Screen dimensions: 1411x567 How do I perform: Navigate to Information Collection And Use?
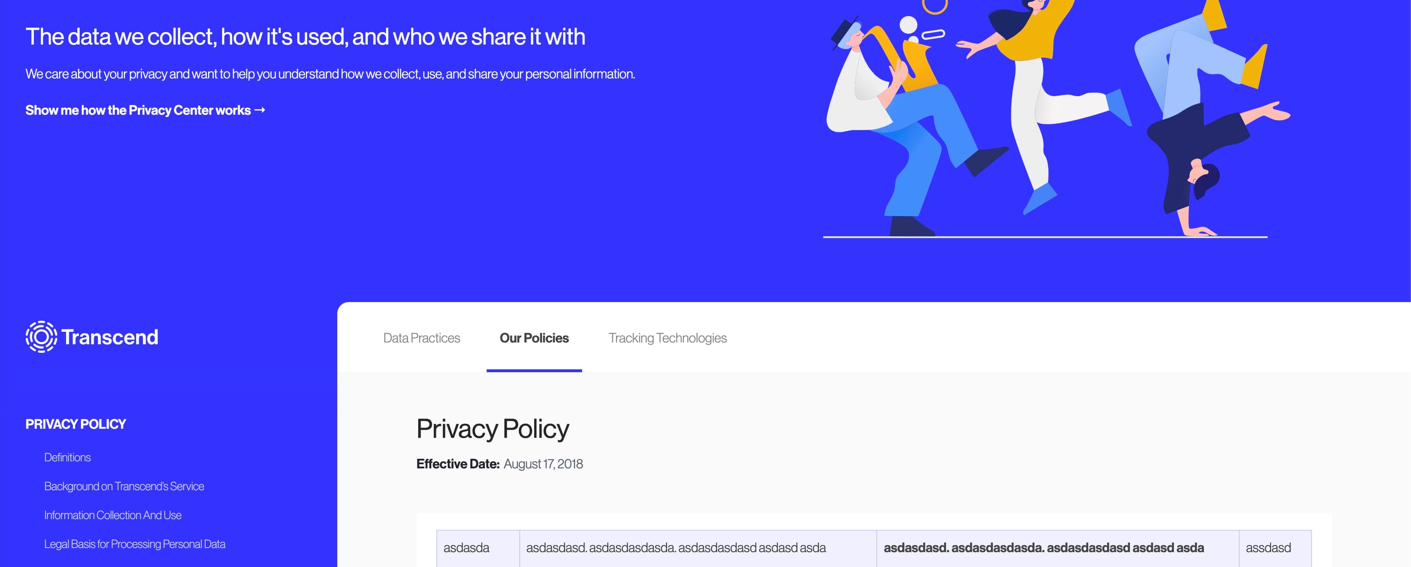pos(112,515)
